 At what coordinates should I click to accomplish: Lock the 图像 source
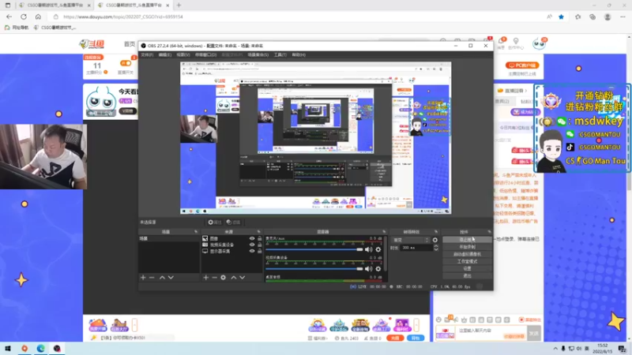pyautogui.click(x=260, y=238)
